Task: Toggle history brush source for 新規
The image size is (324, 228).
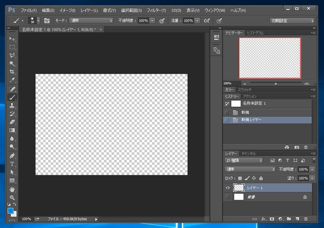Action: click(227, 113)
